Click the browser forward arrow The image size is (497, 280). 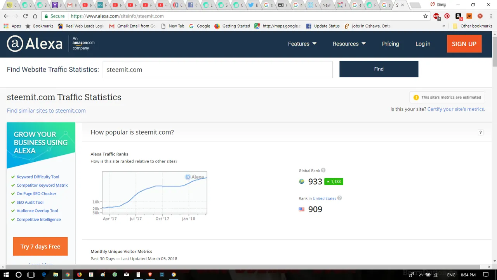click(x=16, y=16)
